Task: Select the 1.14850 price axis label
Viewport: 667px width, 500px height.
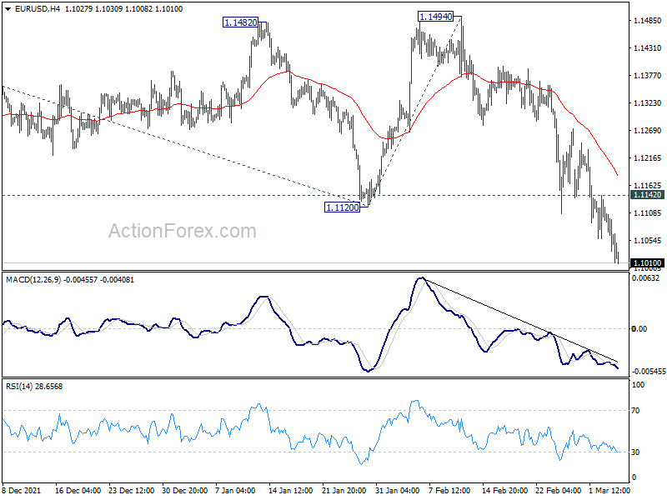Action: coord(648,20)
